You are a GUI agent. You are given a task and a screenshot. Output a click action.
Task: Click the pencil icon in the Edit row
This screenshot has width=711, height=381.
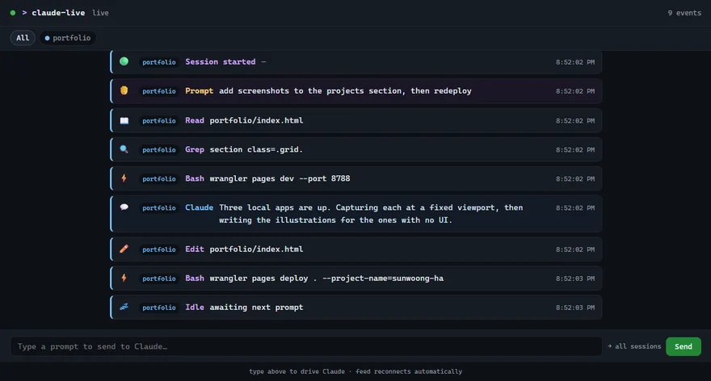point(124,249)
